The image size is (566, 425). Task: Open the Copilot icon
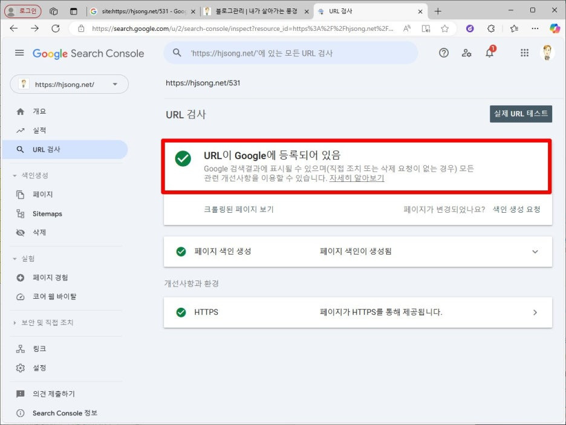(555, 28)
